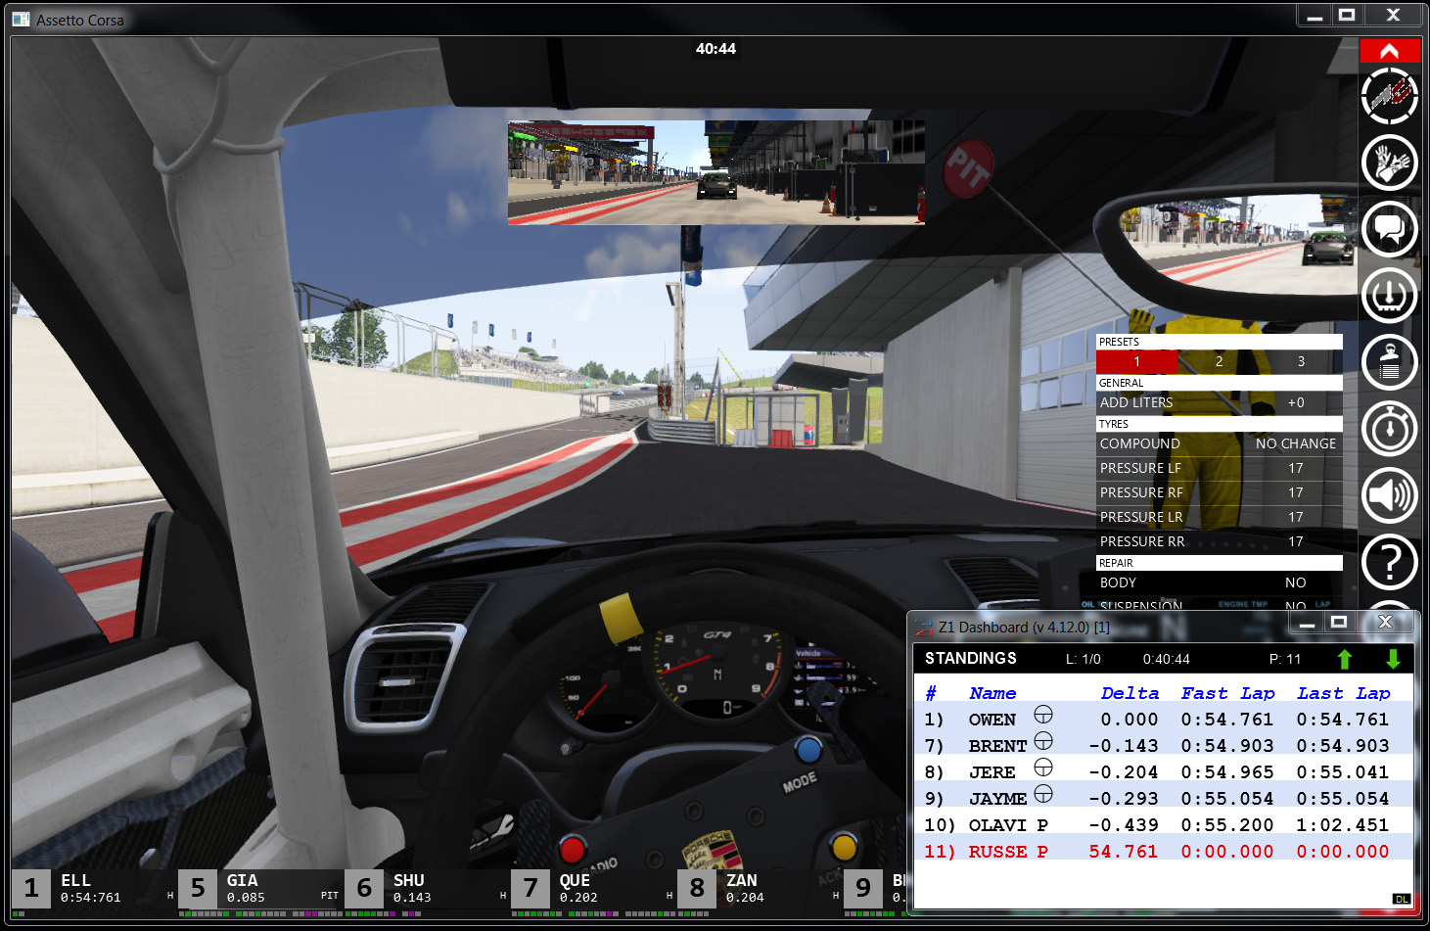Select position 7 QUE driver tile
The width and height of the screenshot is (1430, 931).
(x=593, y=889)
